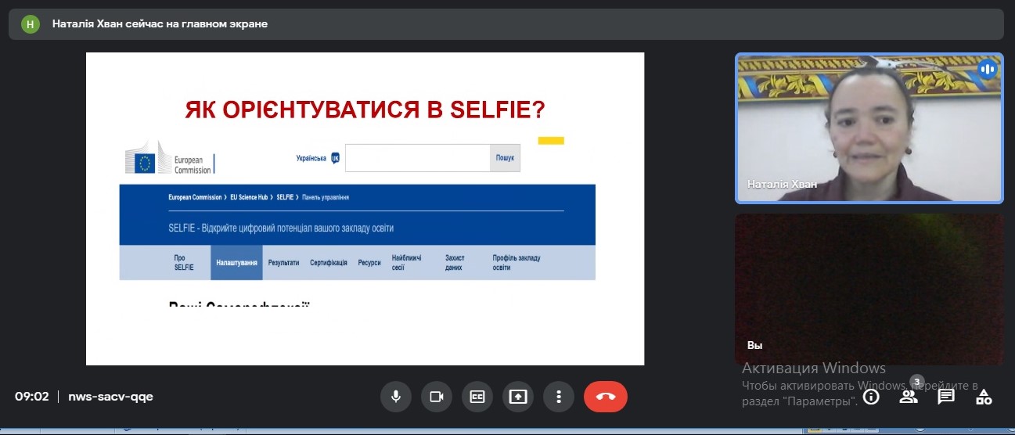Click the audio indicator on Наталія Хван tile
Image resolution: width=1015 pixels, height=435 pixels.
click(987, 69)
